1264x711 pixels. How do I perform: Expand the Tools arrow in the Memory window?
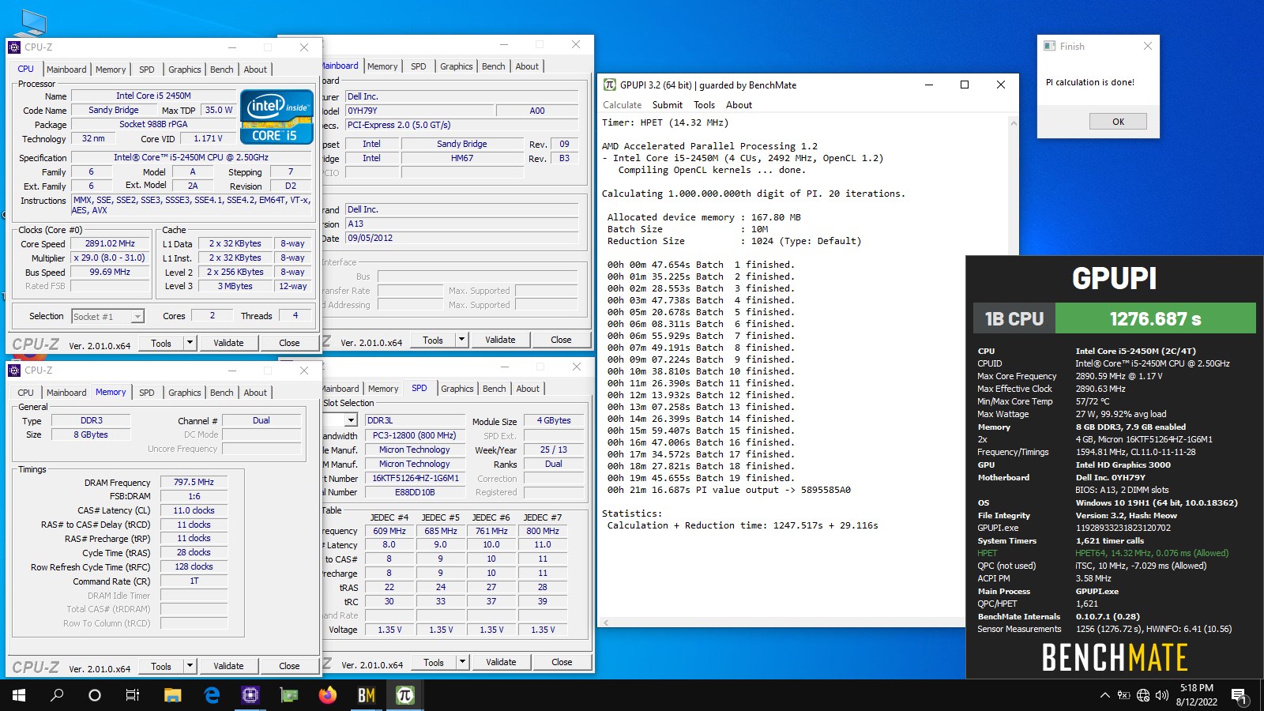190,666
